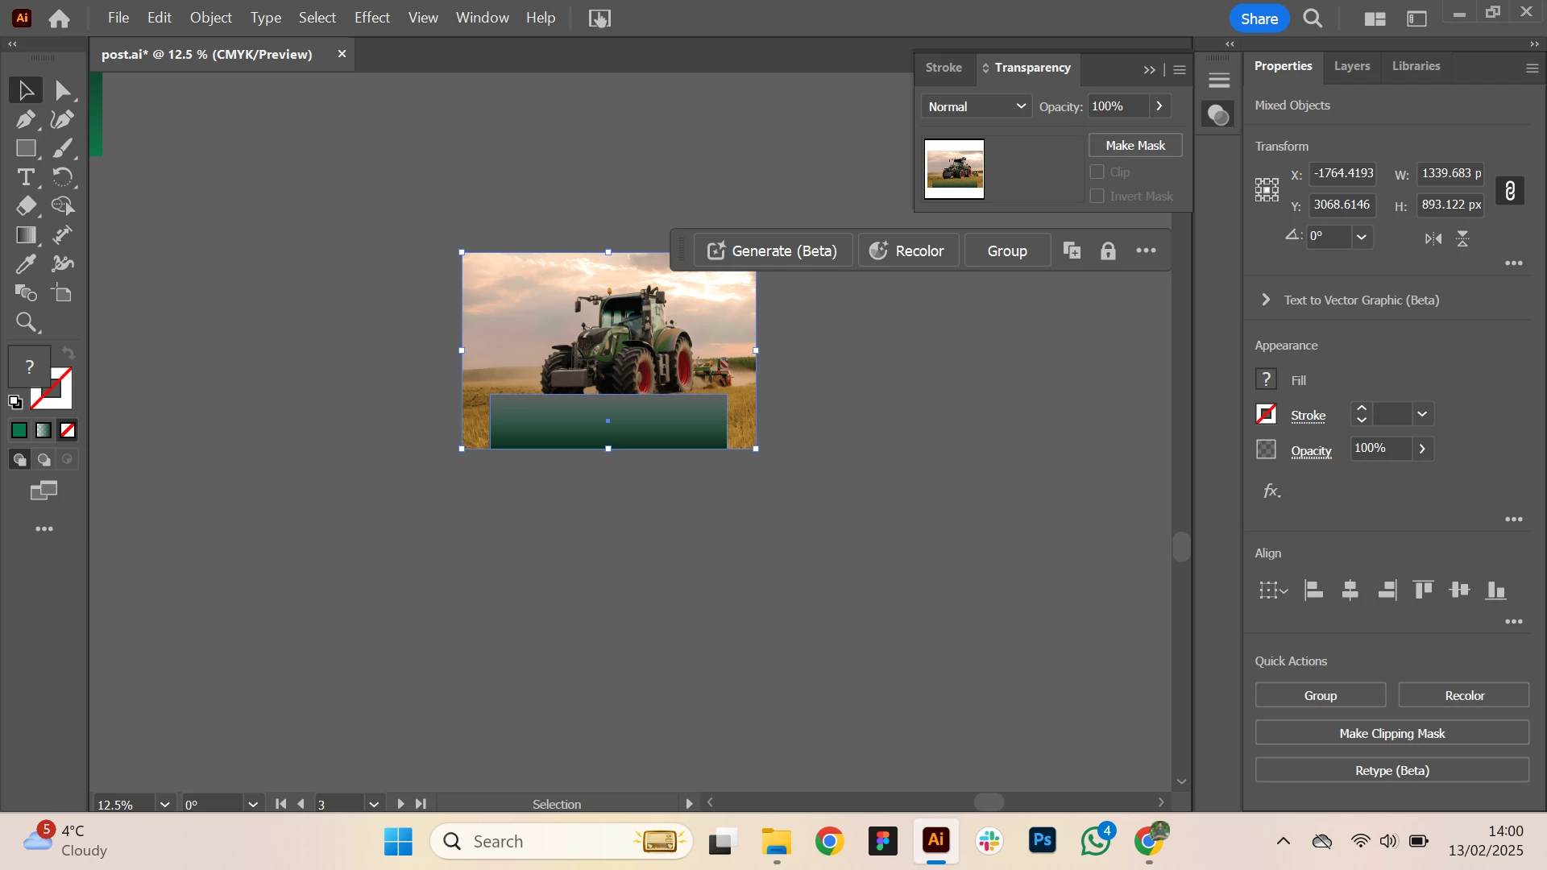Flip selection horizontally in Transform panel

point(1433,238)
